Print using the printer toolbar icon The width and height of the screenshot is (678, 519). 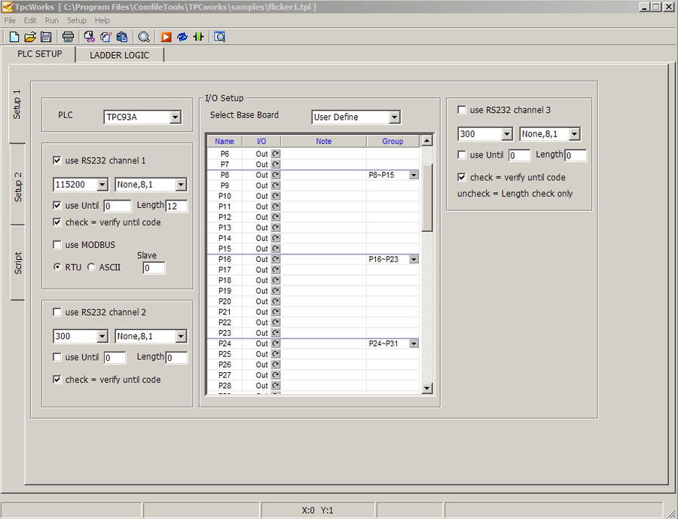coord(68,37)
